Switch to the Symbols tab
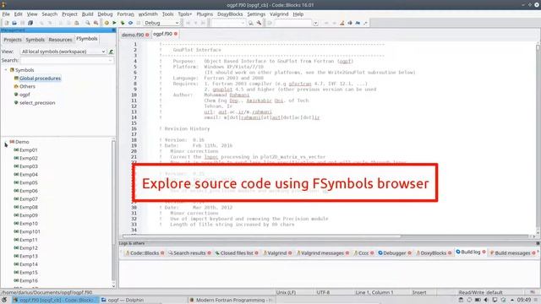 [x=35, y=40]
